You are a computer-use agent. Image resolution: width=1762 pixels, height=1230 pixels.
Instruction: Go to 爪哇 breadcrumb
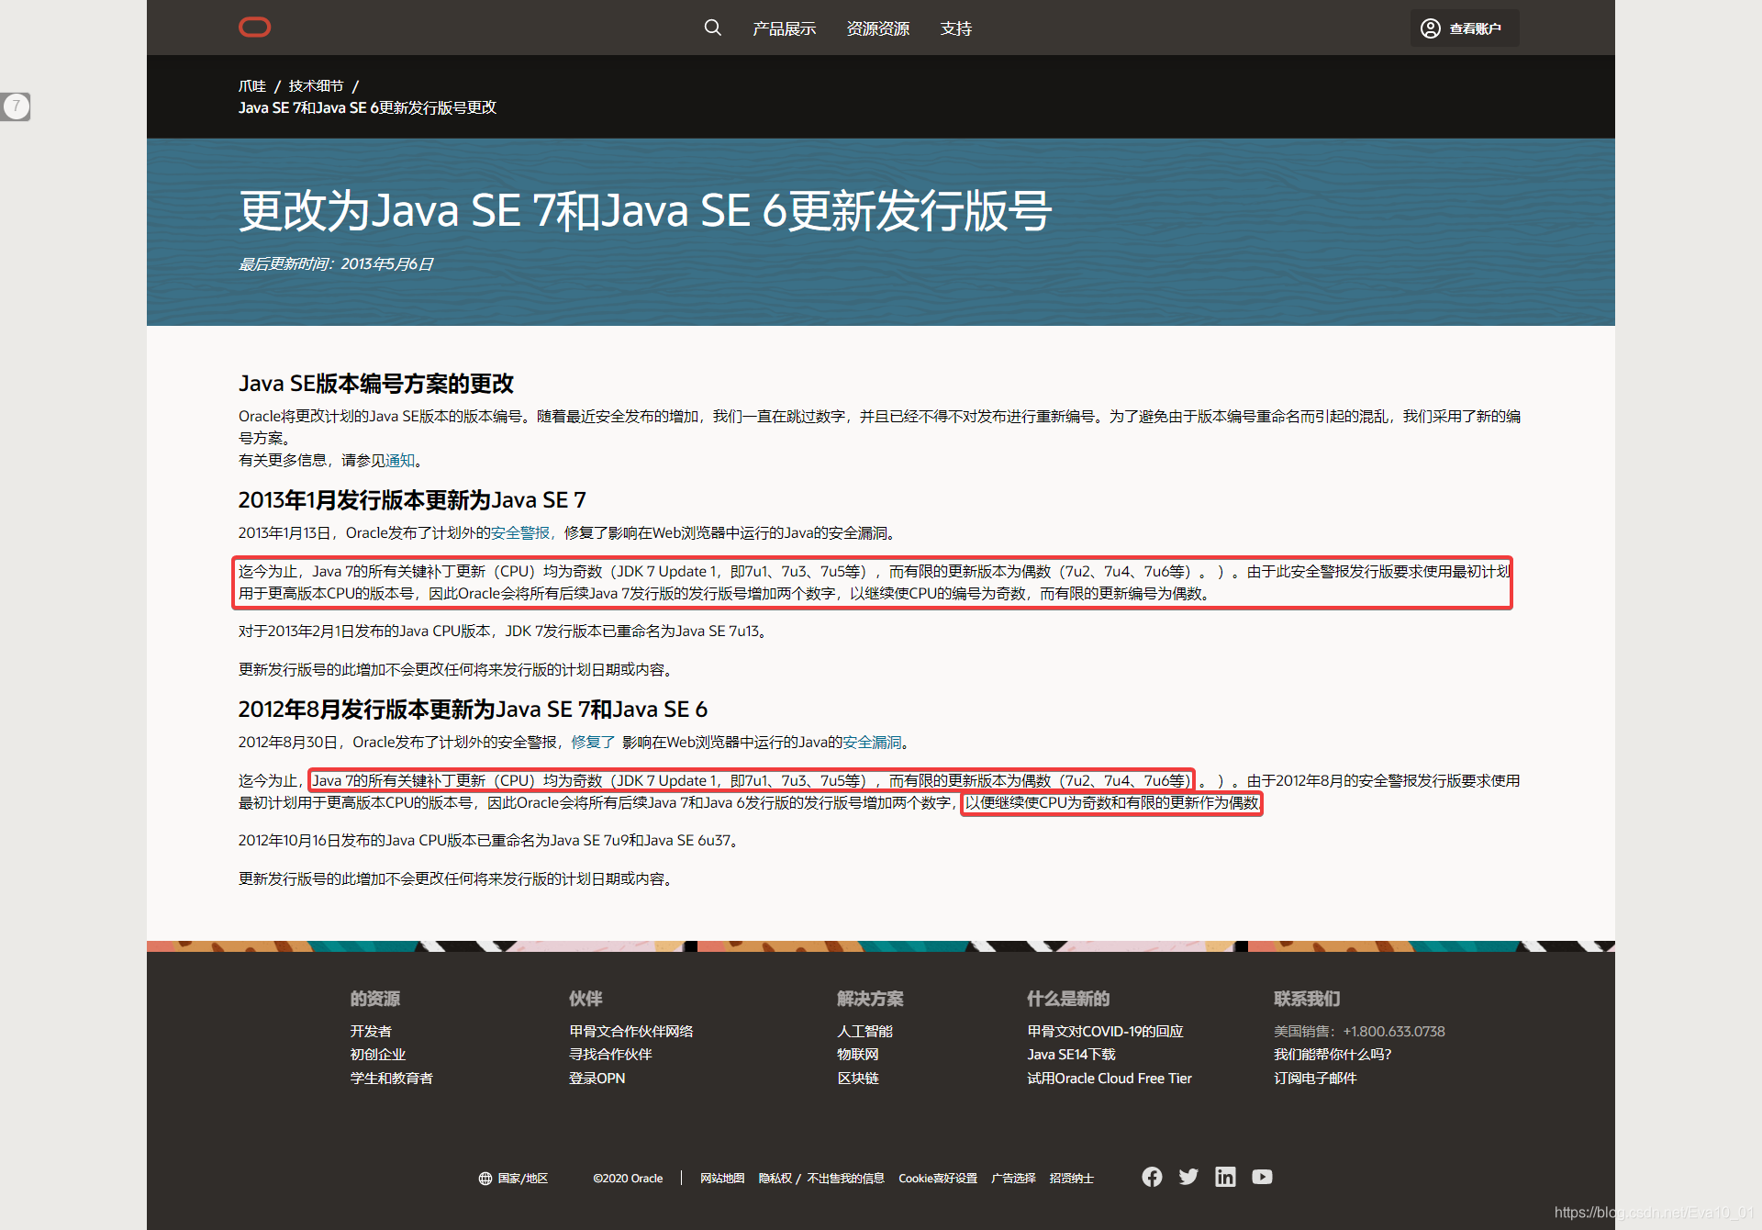252,85
